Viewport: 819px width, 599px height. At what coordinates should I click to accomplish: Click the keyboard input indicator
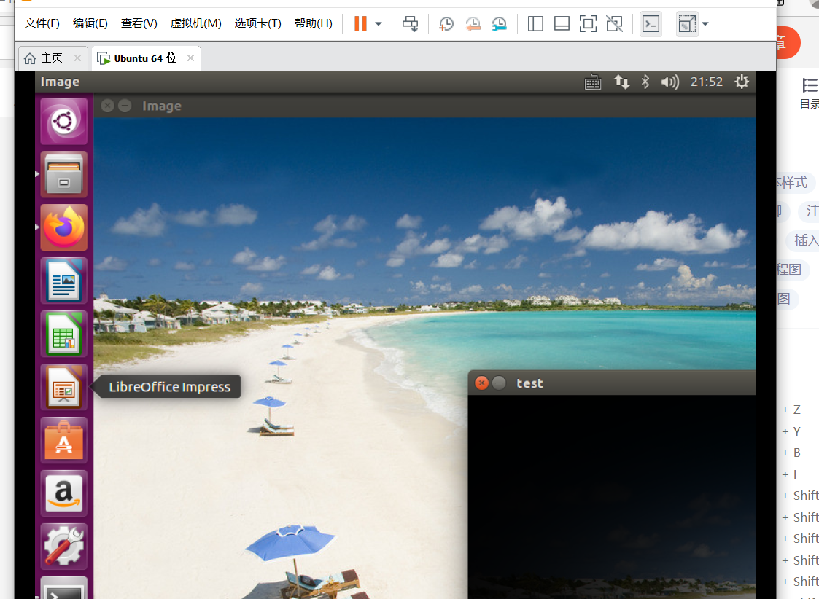click(x=593, y=82)
